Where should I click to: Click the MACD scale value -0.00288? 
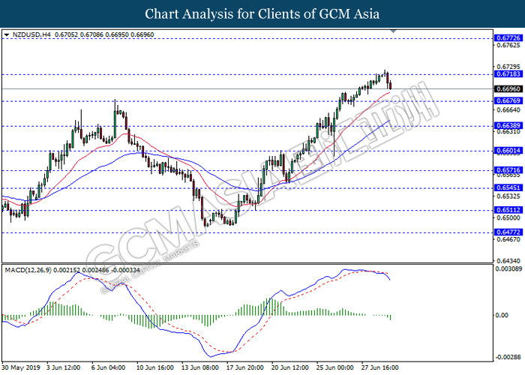click(509, 357)
